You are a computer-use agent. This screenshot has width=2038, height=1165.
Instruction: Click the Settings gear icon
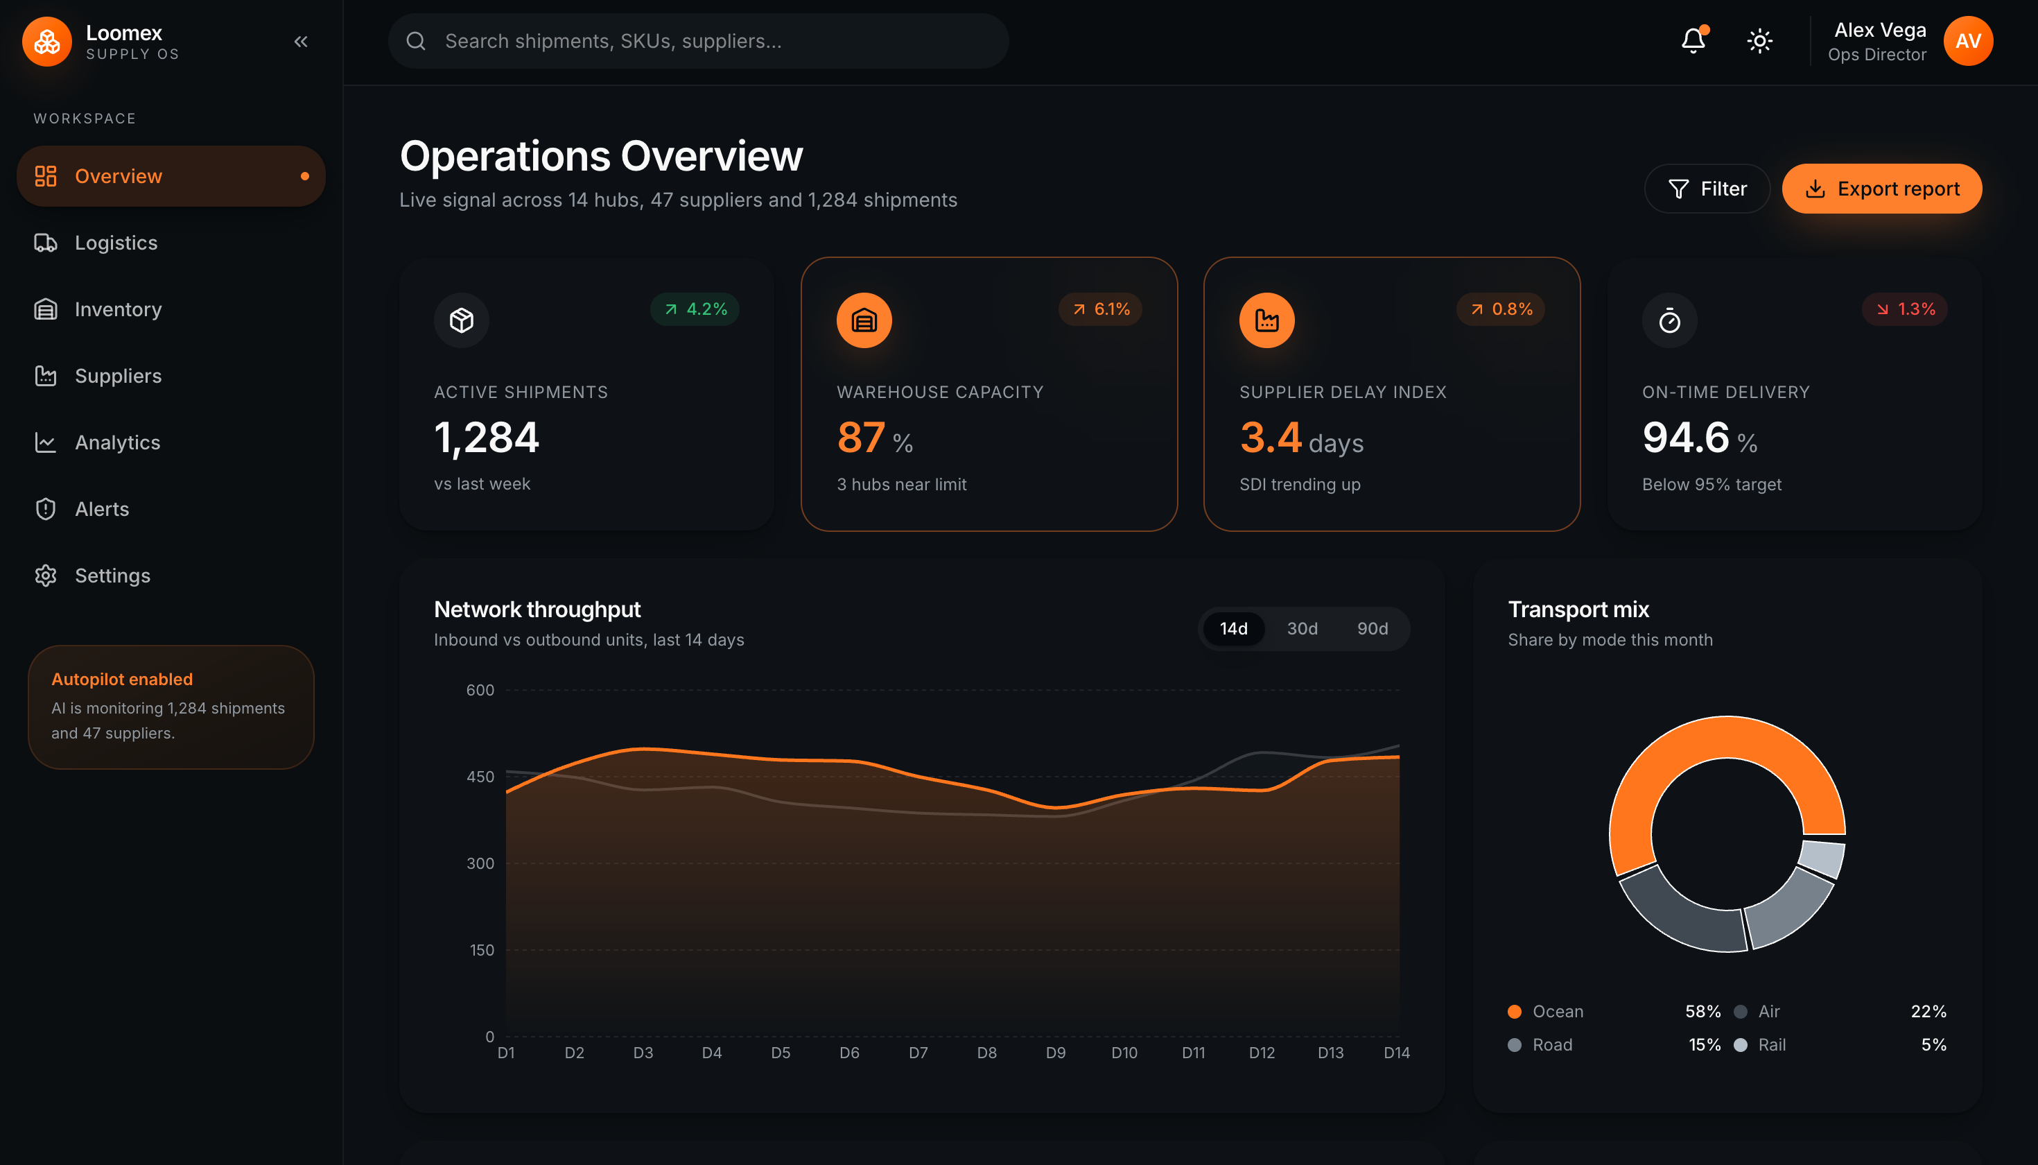click(46, 576)
